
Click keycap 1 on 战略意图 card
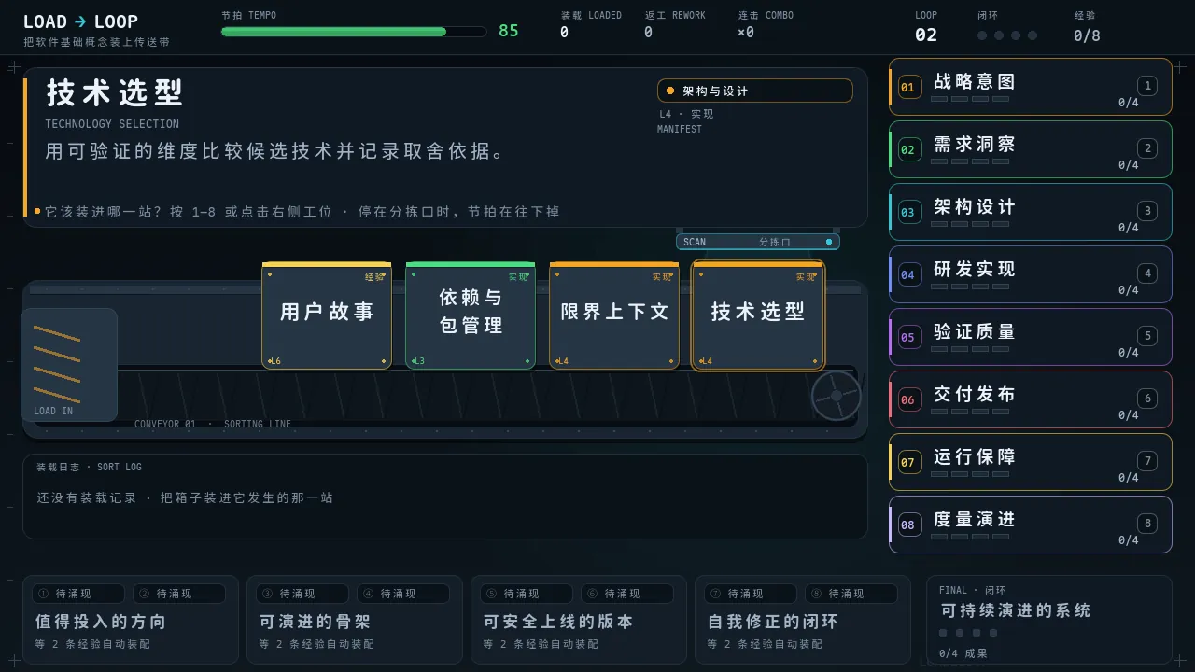(1147, 86)
